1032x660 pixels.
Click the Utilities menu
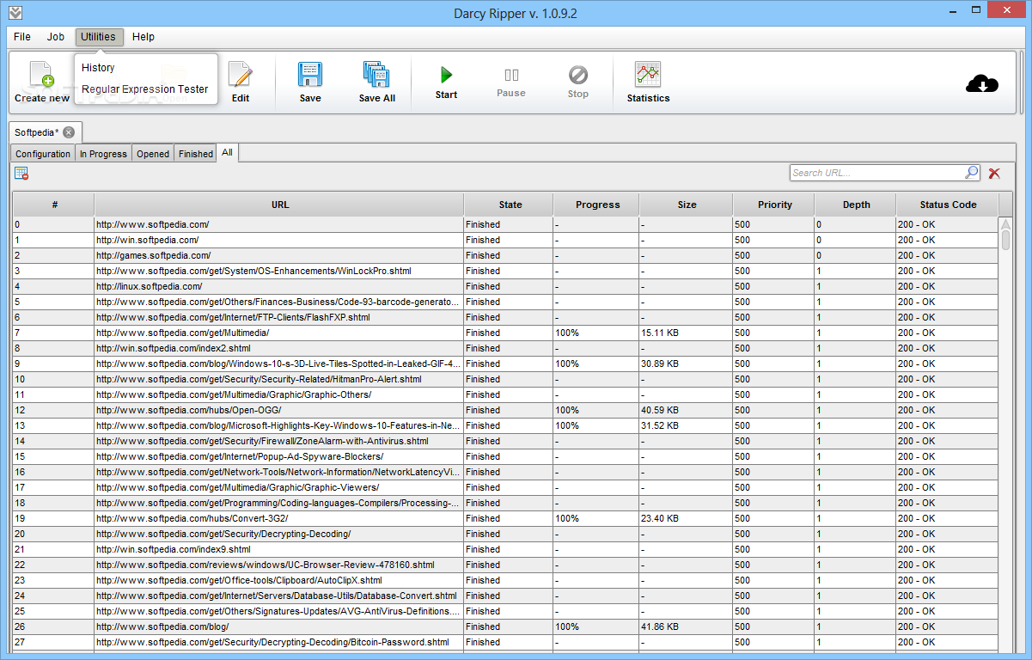[99, 37]
